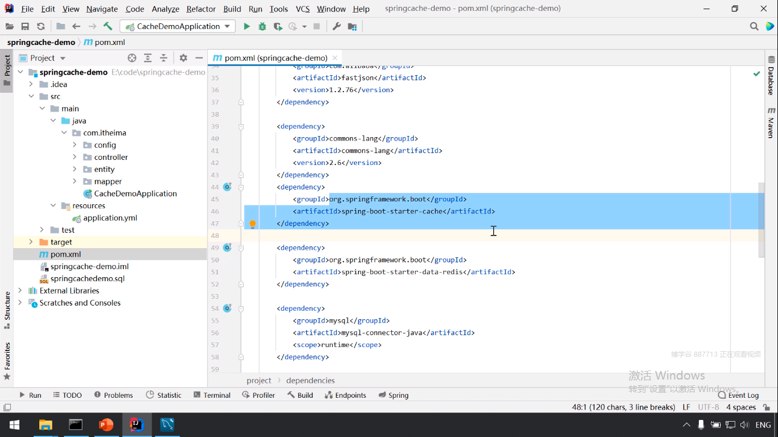The image size is (778, 437).
Task: Expand External Libraries node
Action: [21, 290]
